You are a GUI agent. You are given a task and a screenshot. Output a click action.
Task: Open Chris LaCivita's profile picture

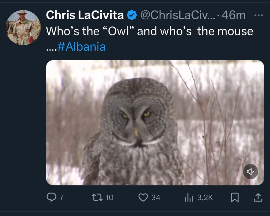[x=23, y=28]
